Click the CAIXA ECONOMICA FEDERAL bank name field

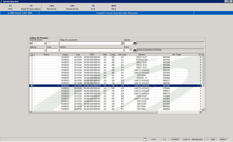click(x=170, y=50)
